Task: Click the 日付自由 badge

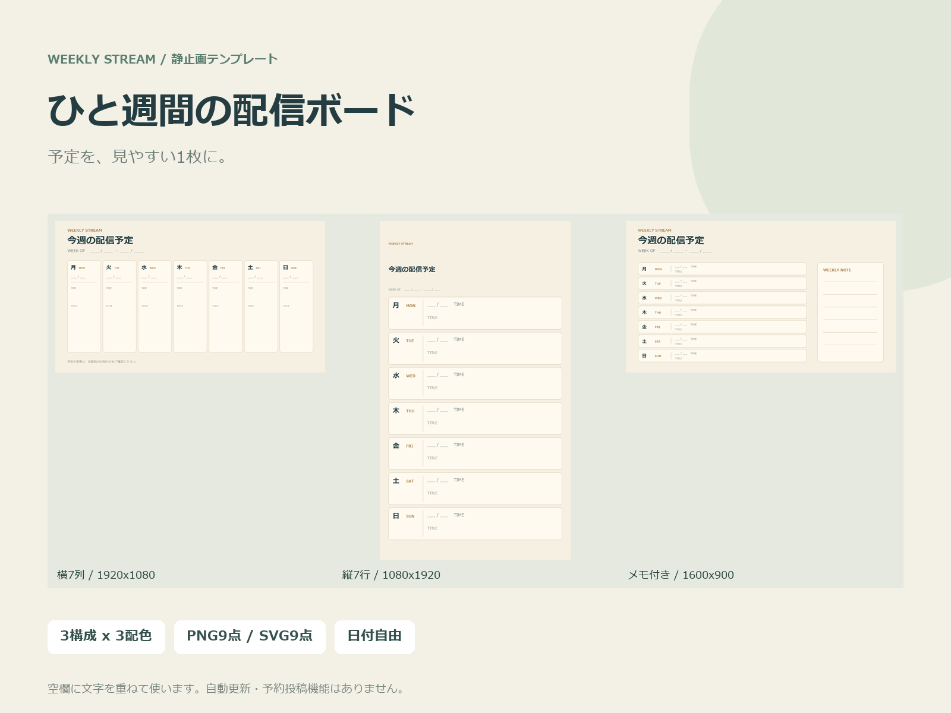Action: point(374,637)
